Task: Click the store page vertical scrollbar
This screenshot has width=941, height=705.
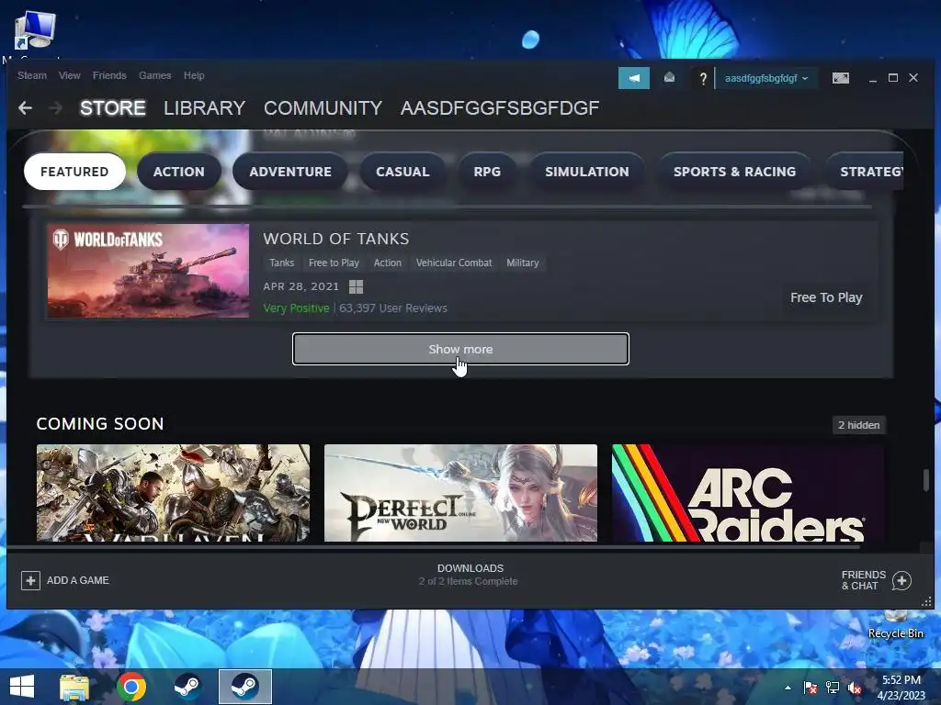Action: pyautogui.click(x=926, y=479)
